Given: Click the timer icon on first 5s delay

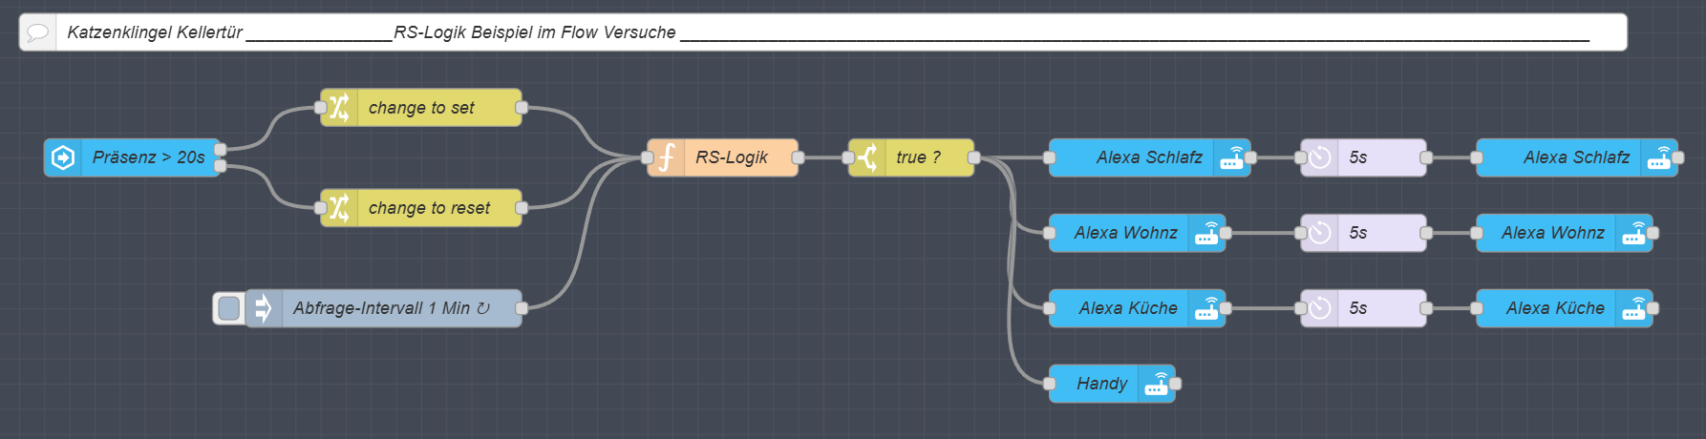Looking at the screenshot, I should coord(1320,157).
